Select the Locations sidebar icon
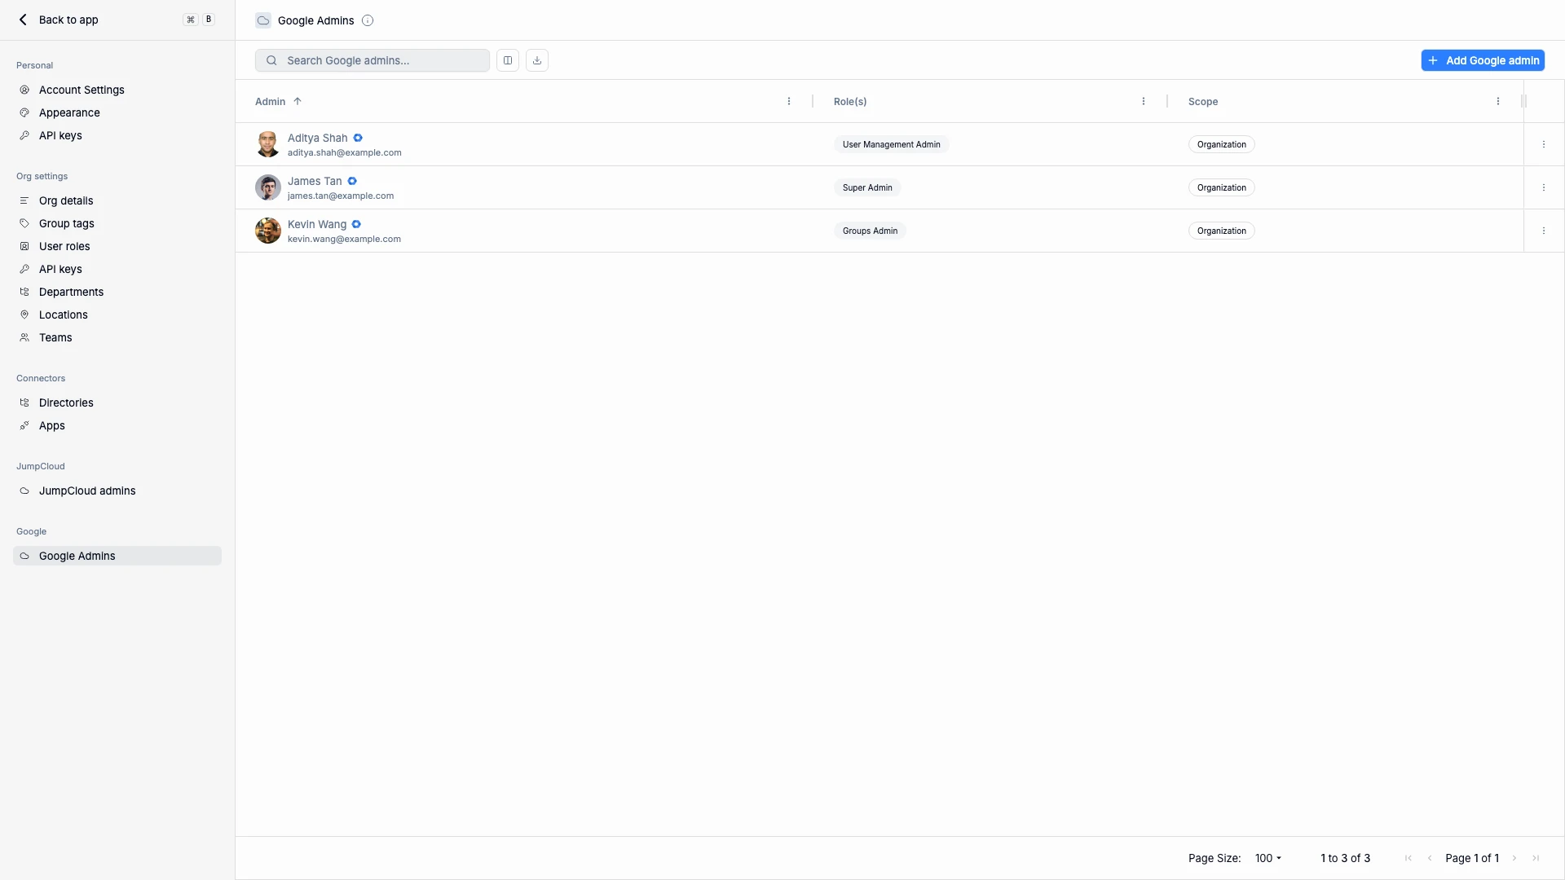The width and height of the screenshot is (1565, 880). [24, 315]
